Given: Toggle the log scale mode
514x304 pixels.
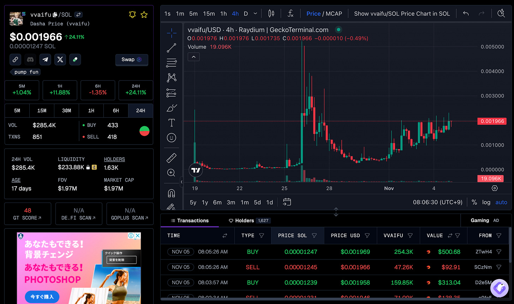Looking at the screenshot, I should [486, 202].
